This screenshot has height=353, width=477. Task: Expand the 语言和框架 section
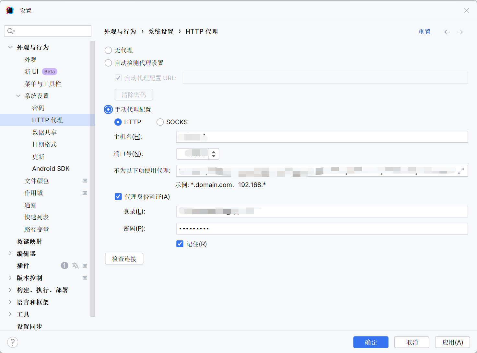10,302
